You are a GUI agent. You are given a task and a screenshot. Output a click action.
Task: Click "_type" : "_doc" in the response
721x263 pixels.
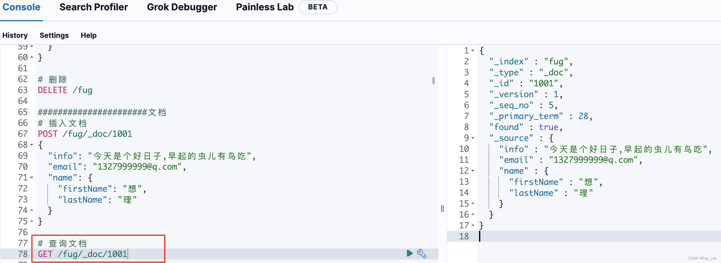click(531, 72)
